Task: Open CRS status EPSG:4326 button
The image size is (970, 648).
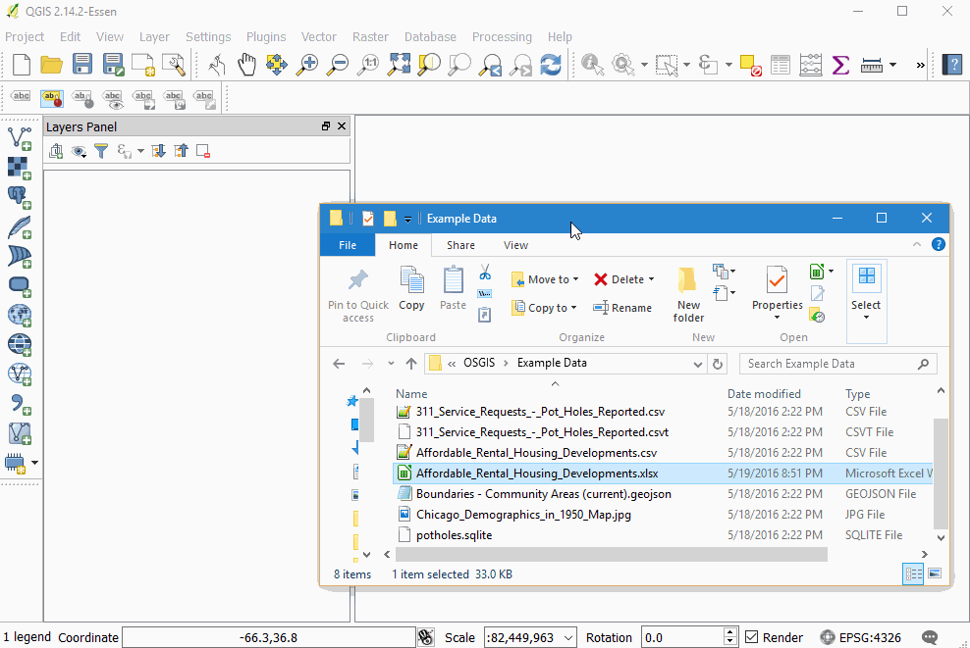Action: pyautogui.click(x=860, y=637)
